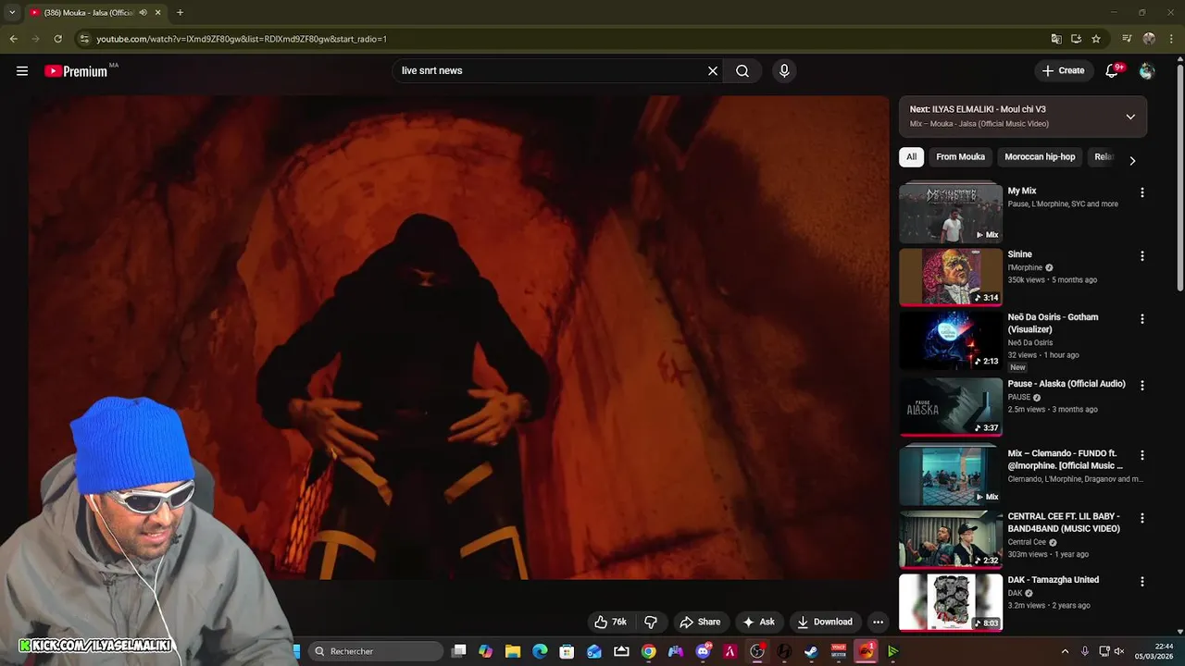Share the video

[x=700, y=622]
